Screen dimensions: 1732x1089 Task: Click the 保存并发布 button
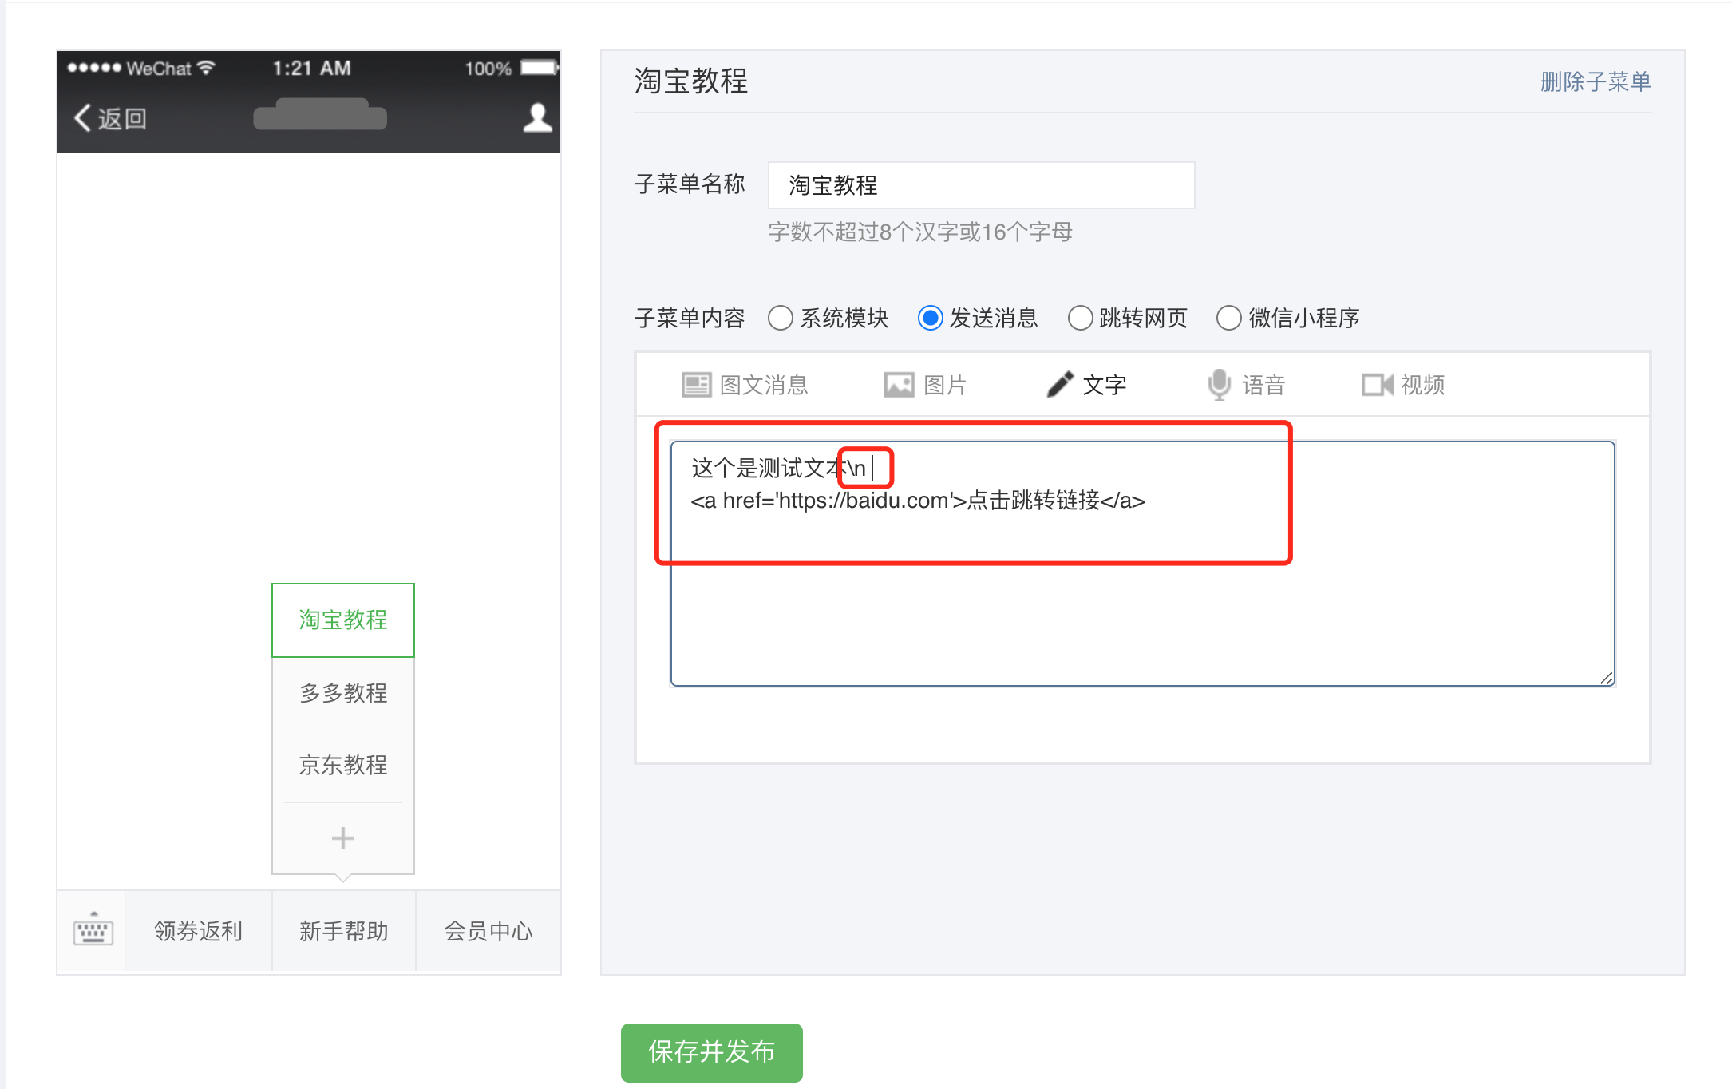click(x=711, y=1052)
